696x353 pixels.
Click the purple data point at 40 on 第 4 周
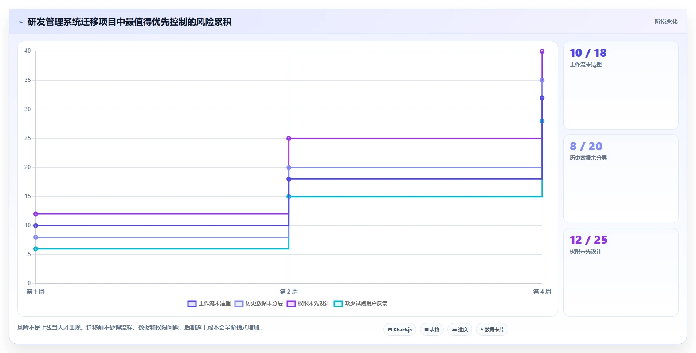point(542,51)
